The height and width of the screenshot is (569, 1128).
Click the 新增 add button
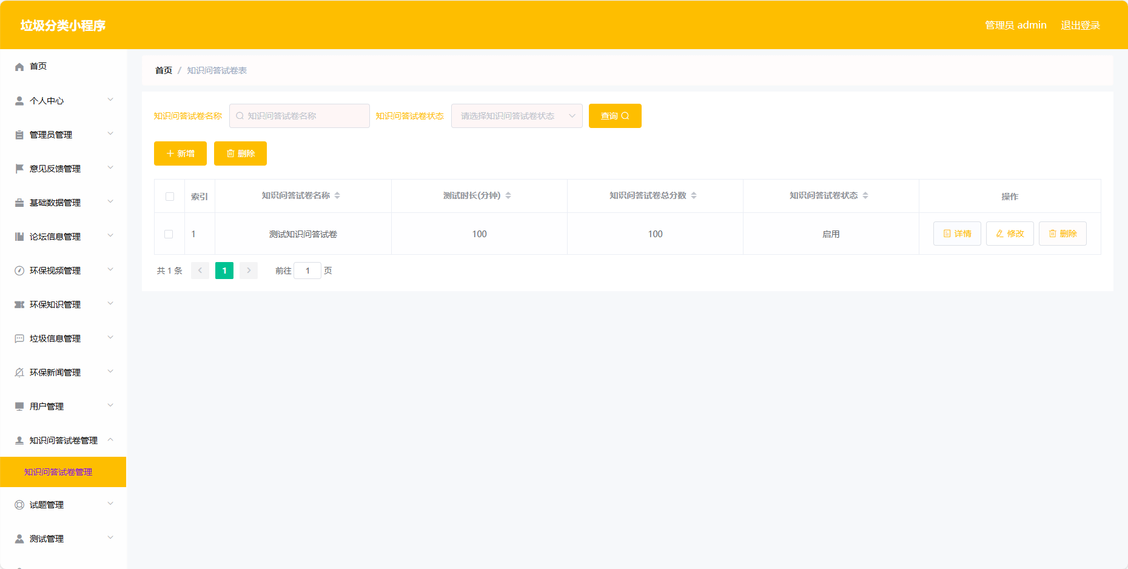coord(180,153)
